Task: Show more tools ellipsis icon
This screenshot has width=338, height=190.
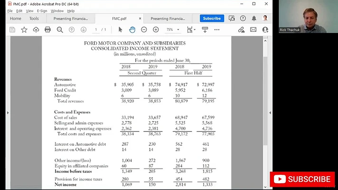Action: click(217, 30)
